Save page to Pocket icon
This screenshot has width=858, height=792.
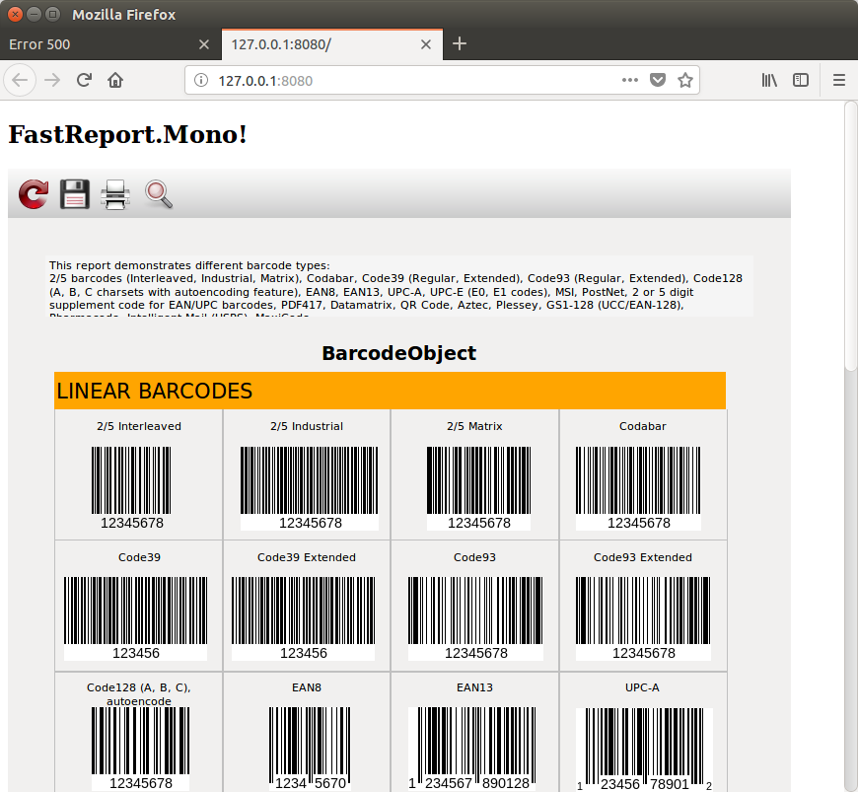[x=658, y=81]
